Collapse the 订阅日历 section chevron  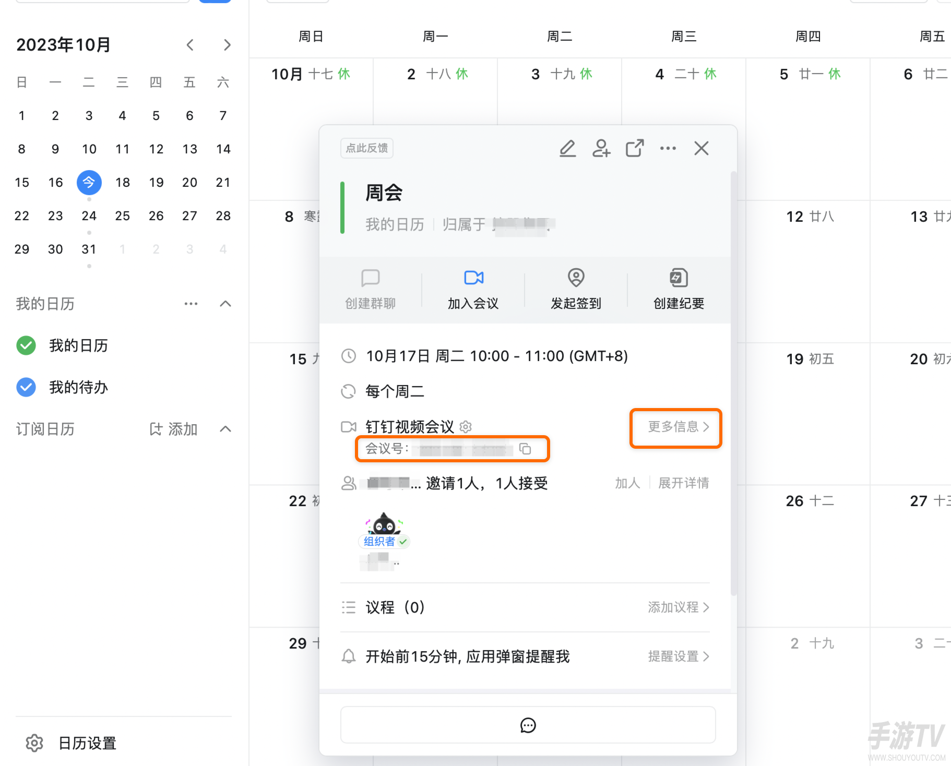point(225,429)
